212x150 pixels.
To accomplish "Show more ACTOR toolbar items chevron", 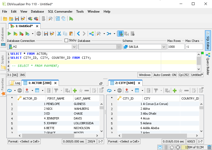I will coord(103,88).
